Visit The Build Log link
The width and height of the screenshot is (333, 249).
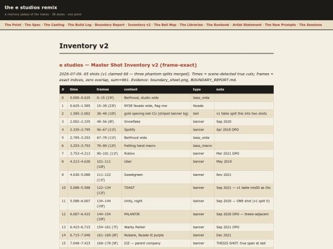point(80,25)
